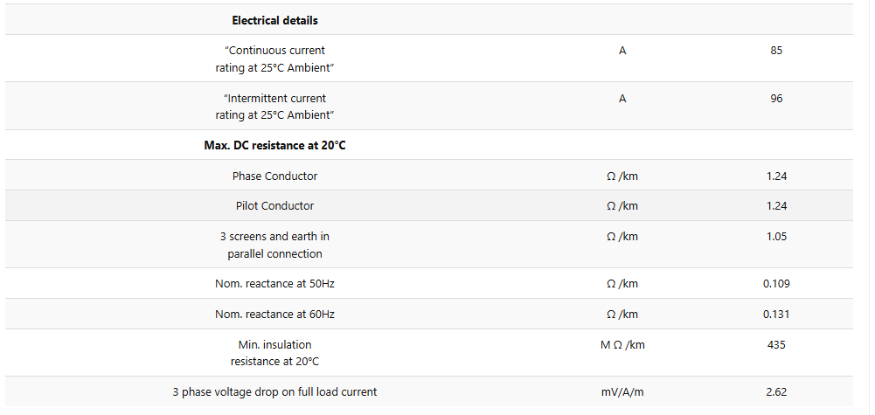Select the Nom. reactance at 60Hz label
This screenshot has height=415, width=875.
pyautogui.click(x=274, y=315)
